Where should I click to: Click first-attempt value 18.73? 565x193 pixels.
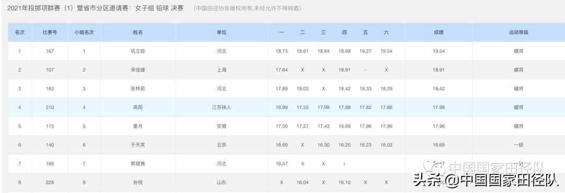coord(282,51)
